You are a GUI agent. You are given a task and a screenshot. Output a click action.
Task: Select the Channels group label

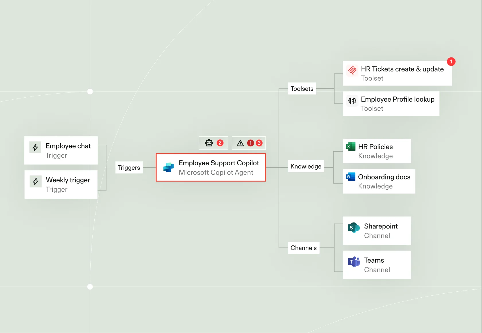(304, 248)
